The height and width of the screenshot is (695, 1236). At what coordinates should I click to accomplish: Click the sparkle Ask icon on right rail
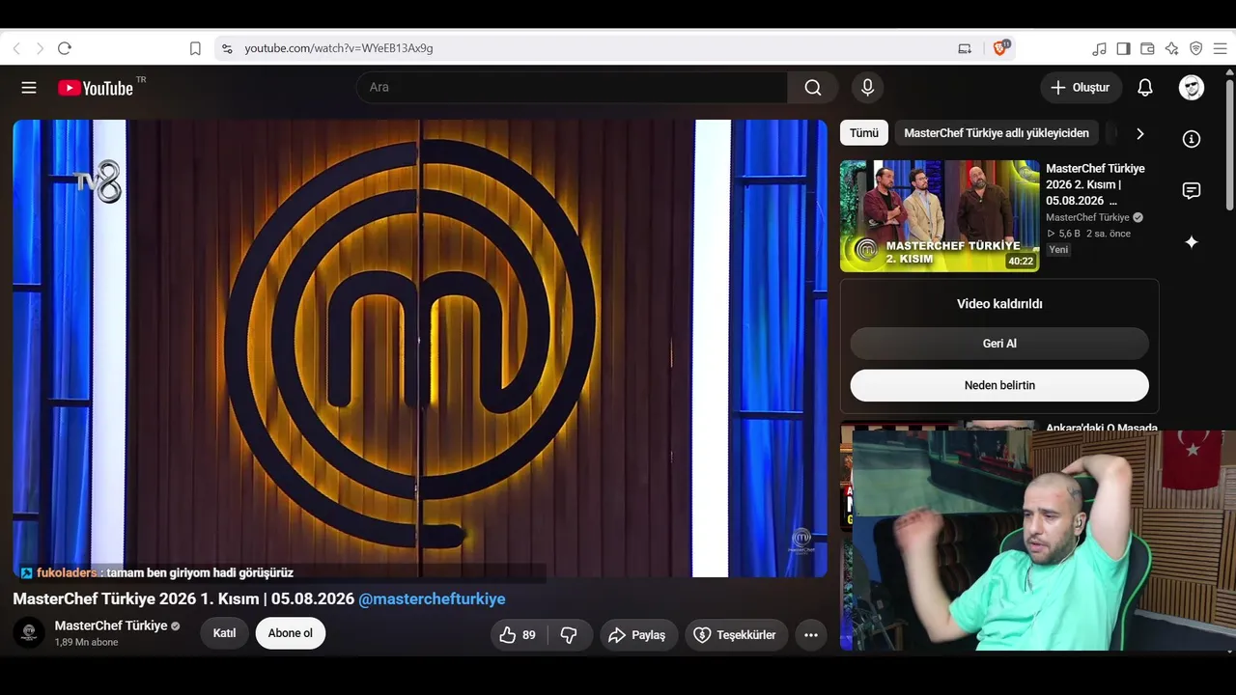(1192, 242)
